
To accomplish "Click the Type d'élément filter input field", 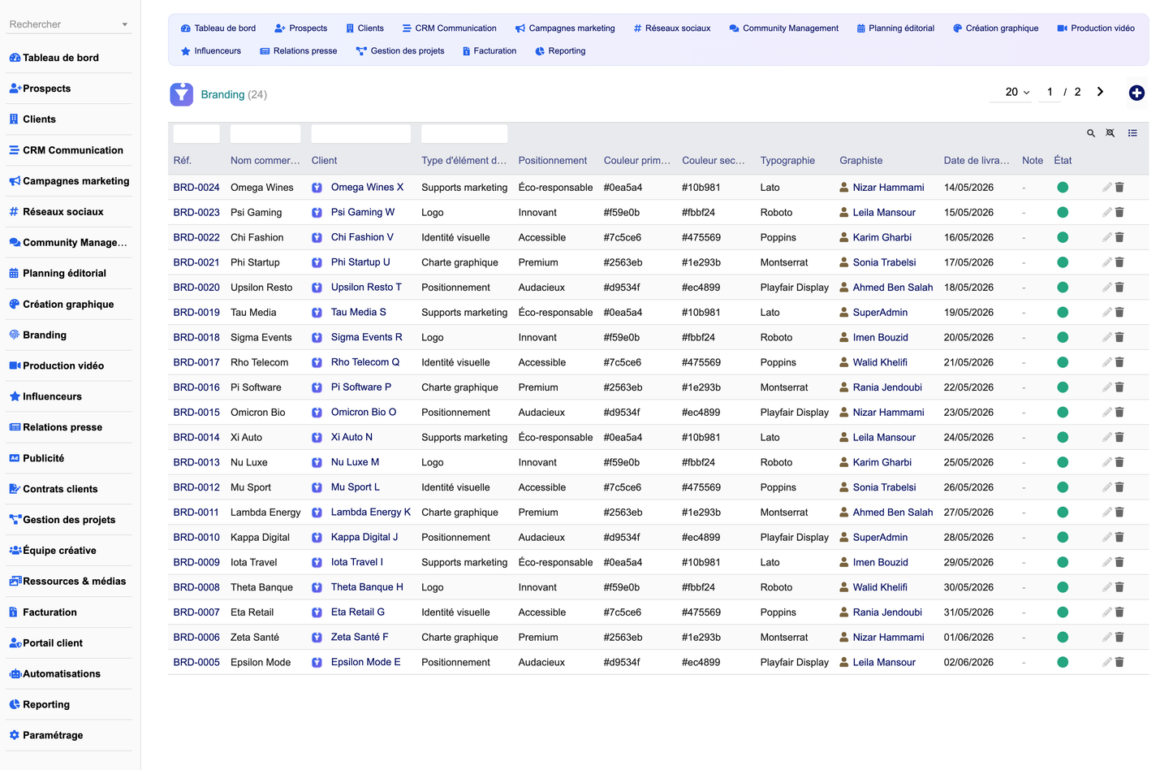I will click(x=464, y=134).
